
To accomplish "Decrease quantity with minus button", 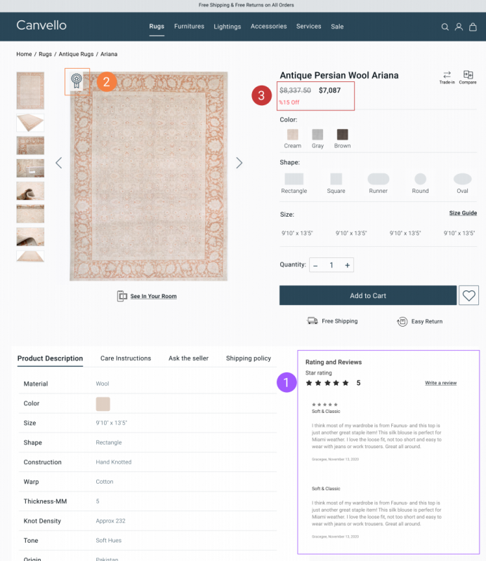I will [x=315, y=265].
